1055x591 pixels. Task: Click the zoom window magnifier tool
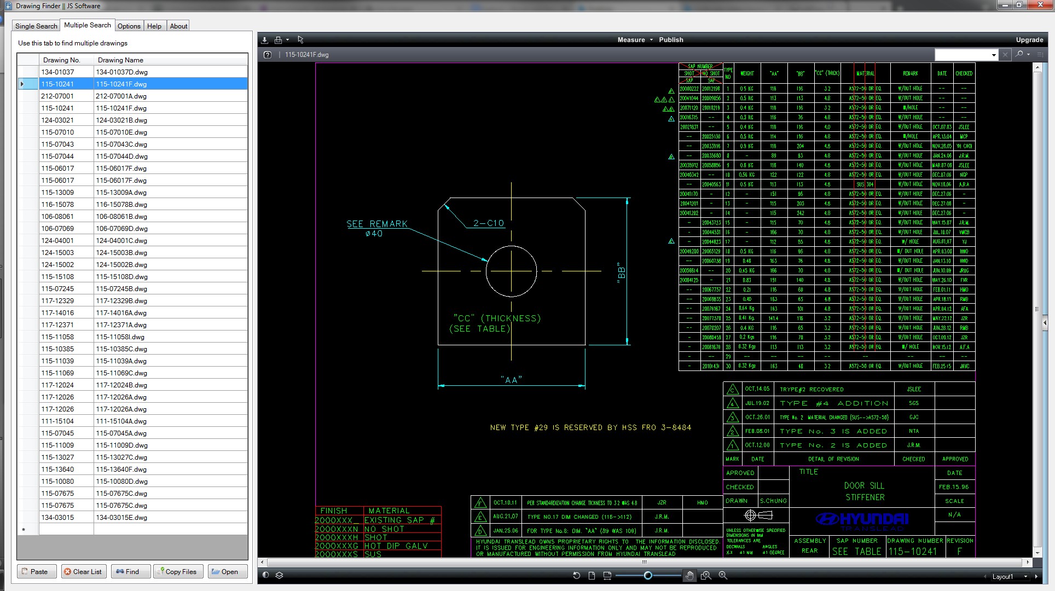(x=706, y=575)
